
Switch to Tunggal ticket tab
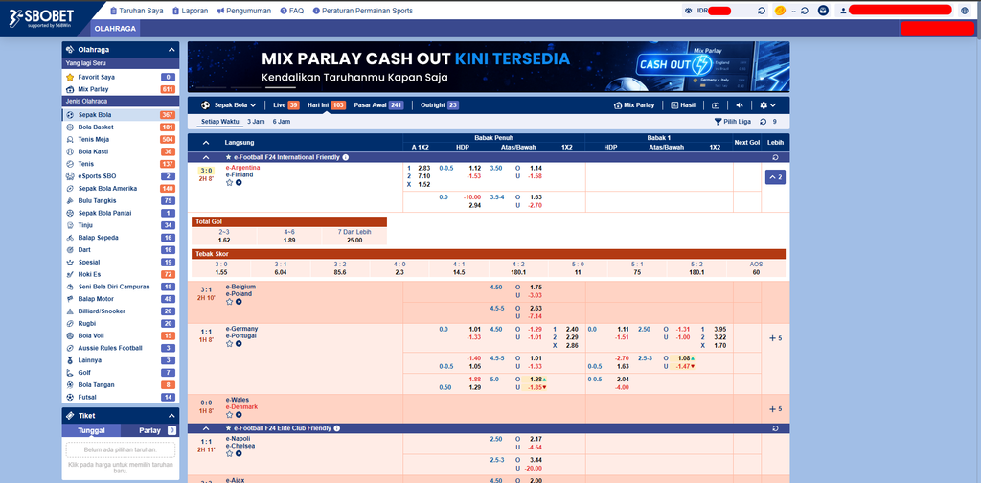(x=91, y=430)
